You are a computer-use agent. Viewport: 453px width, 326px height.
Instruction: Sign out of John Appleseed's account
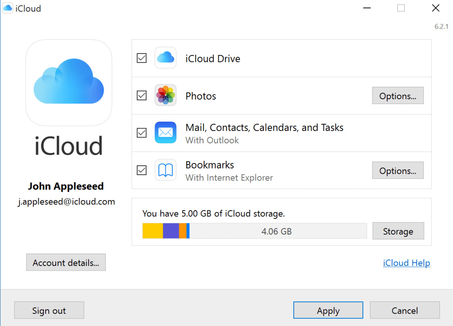[x=49, y=310]
